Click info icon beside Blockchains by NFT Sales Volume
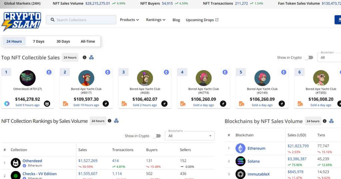Screen dimensions: 341x179 [x=324, y=121]
